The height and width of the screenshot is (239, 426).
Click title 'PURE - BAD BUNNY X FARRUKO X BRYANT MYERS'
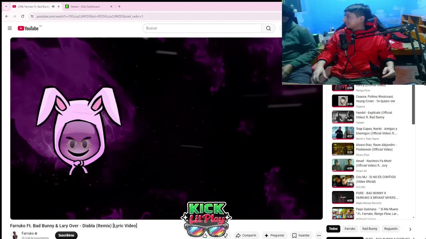(x=377, y=196)
